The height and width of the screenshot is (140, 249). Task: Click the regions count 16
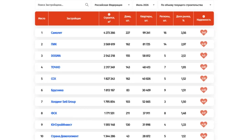coord(165,33)
